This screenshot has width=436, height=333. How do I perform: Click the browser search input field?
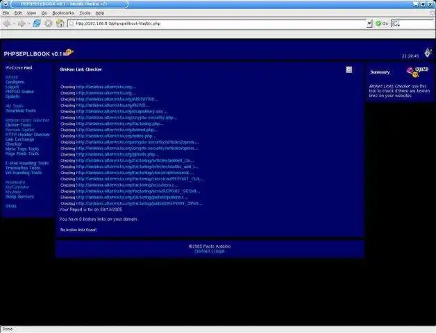[417, 24]
